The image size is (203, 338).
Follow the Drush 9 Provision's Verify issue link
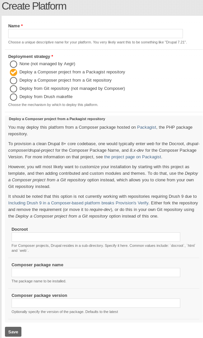click(78, 203)
